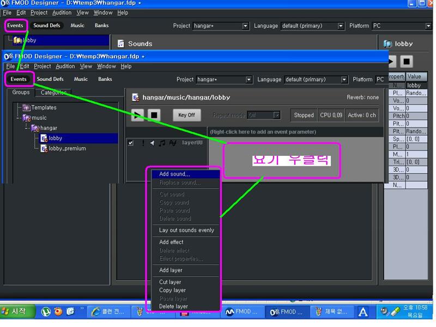Click the lobby_premium event icon
436x327 pixels.
point(44,148)
